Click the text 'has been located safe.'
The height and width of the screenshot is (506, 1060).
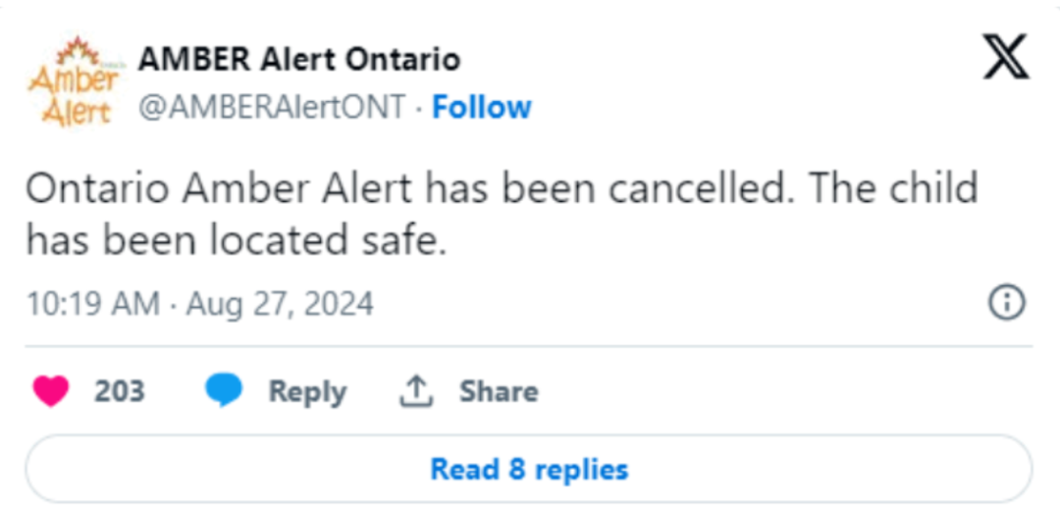coord(237,240)
